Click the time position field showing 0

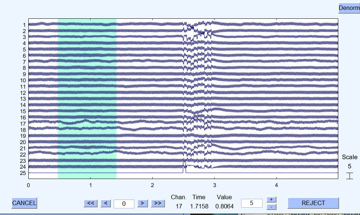pos(124,204)
